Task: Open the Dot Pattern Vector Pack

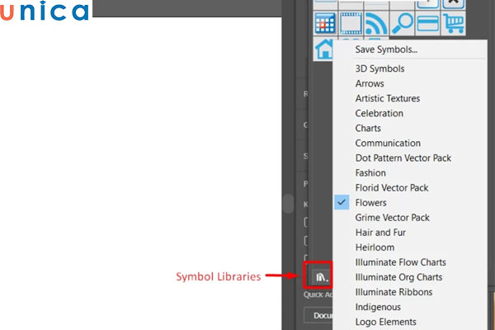Action: [x=403, y=158]
